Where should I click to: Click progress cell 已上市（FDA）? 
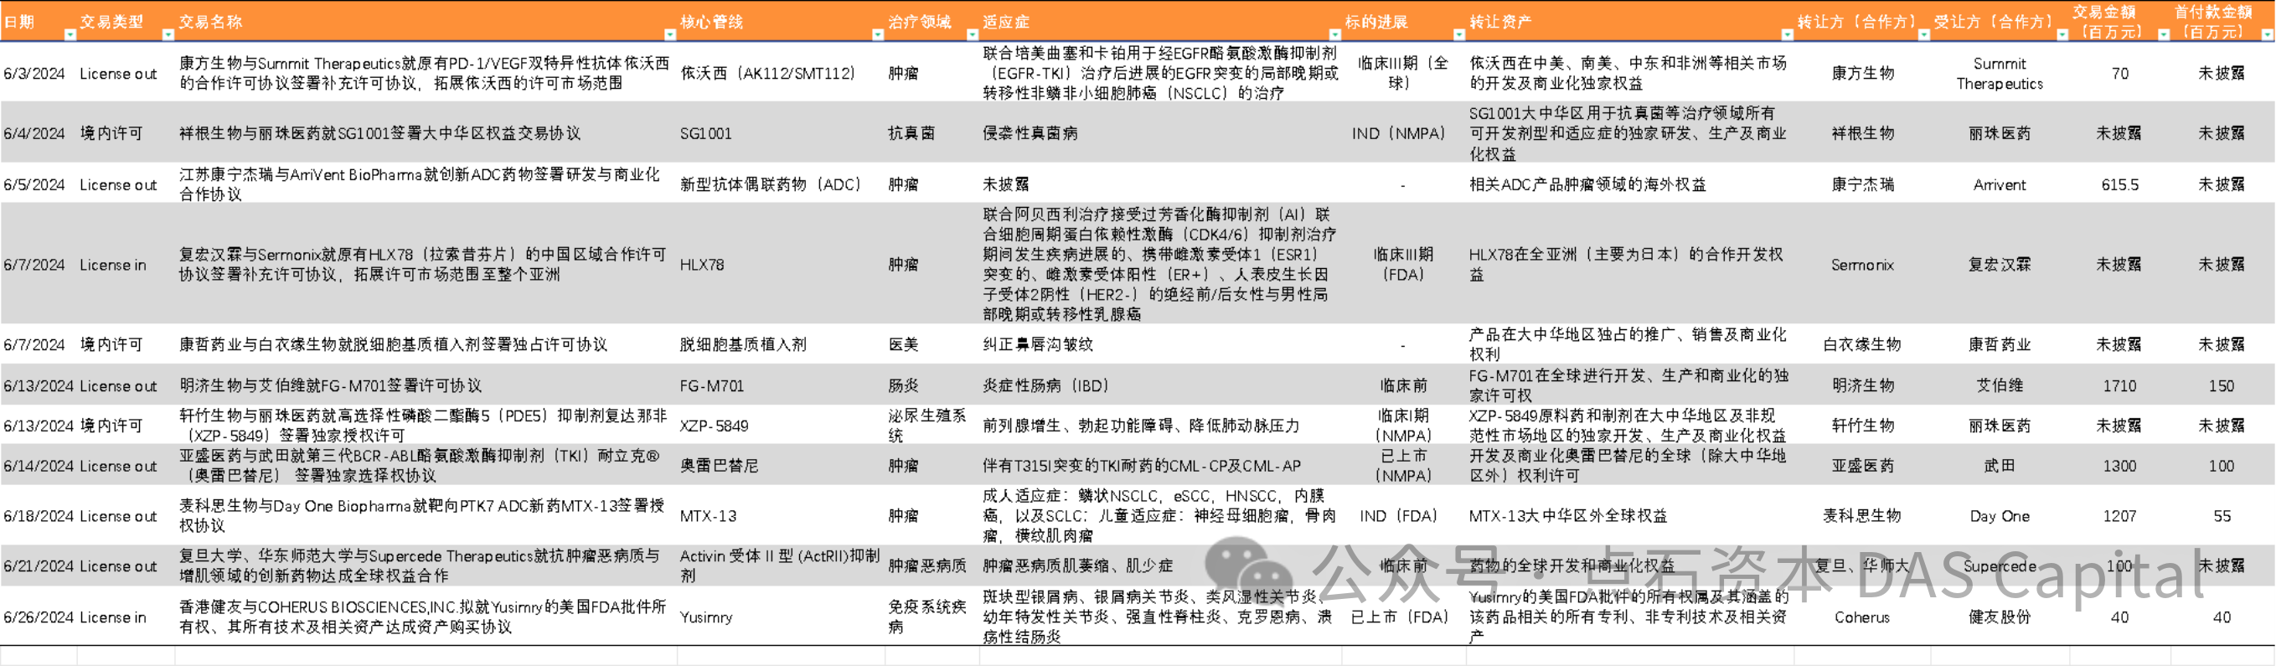click(1401, 617)
